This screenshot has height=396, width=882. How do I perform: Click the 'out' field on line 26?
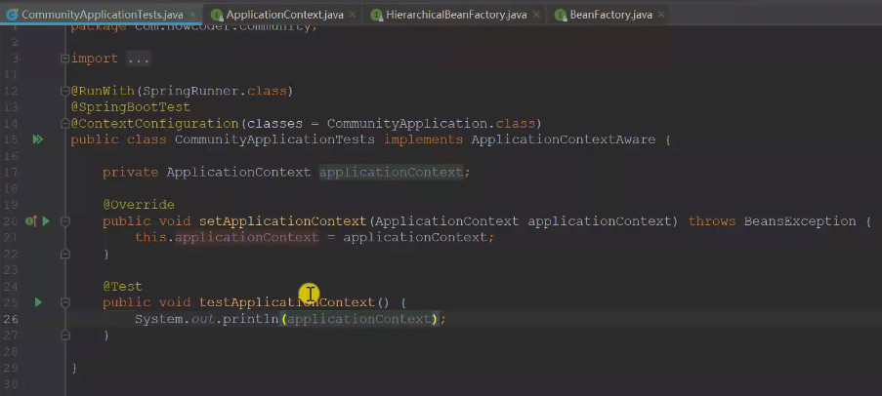tap(203, 319)
